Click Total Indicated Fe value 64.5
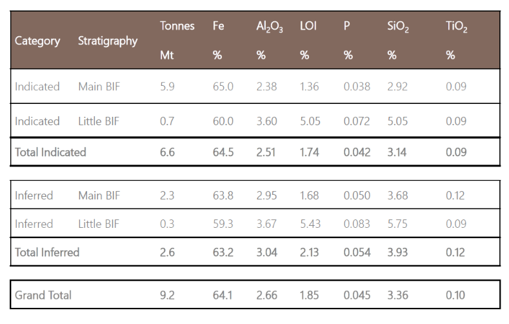 pos(223,152)
